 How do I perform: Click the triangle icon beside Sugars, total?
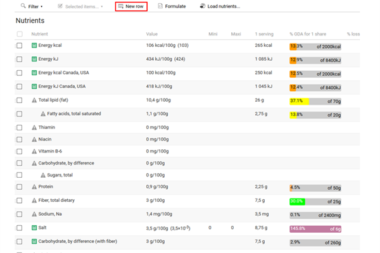coord(43,175)
